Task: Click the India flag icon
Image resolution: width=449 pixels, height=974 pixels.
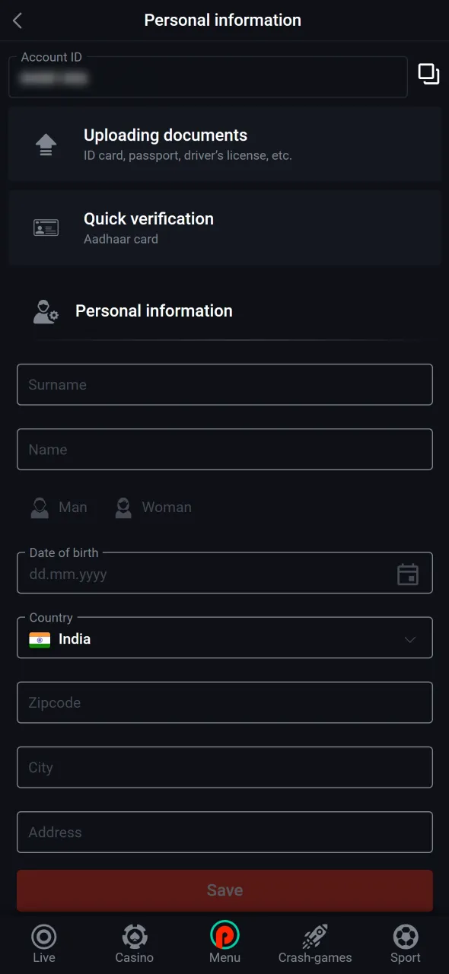Action: 38,638
